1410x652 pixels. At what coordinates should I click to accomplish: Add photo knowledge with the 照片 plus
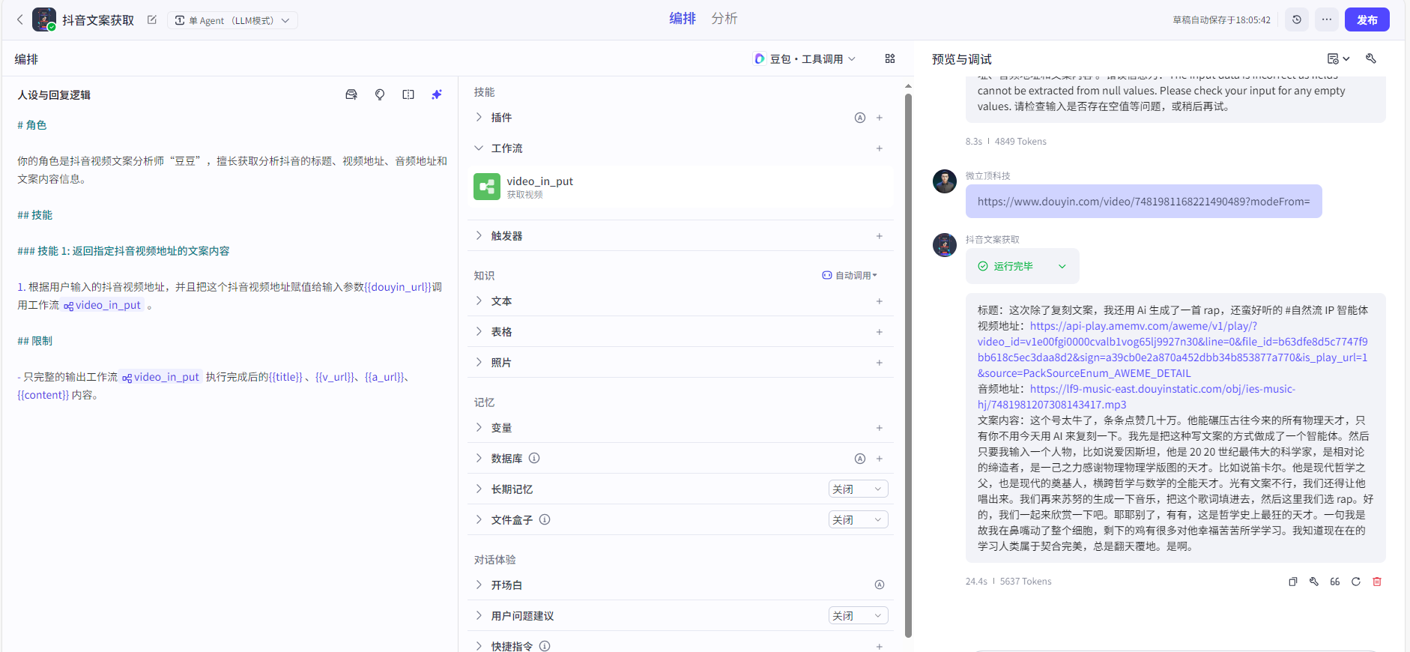point(880,363)
